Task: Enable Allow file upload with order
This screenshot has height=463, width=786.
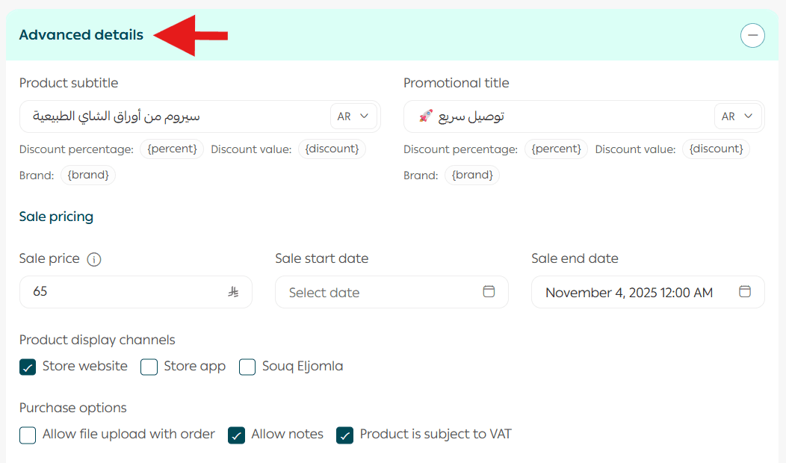Action: (x=28, y=435)
